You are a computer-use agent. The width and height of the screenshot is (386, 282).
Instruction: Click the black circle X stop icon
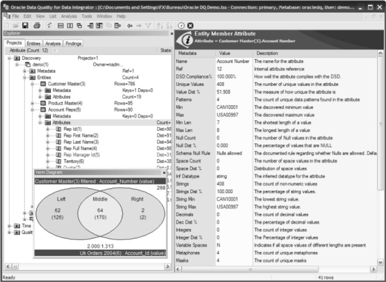coord(190,26)
